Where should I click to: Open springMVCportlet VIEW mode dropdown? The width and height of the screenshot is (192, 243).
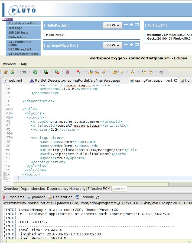click(113, 45)
